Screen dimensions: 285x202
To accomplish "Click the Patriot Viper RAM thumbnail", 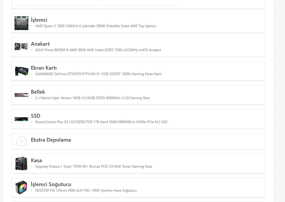I will (x=21, y=95).
